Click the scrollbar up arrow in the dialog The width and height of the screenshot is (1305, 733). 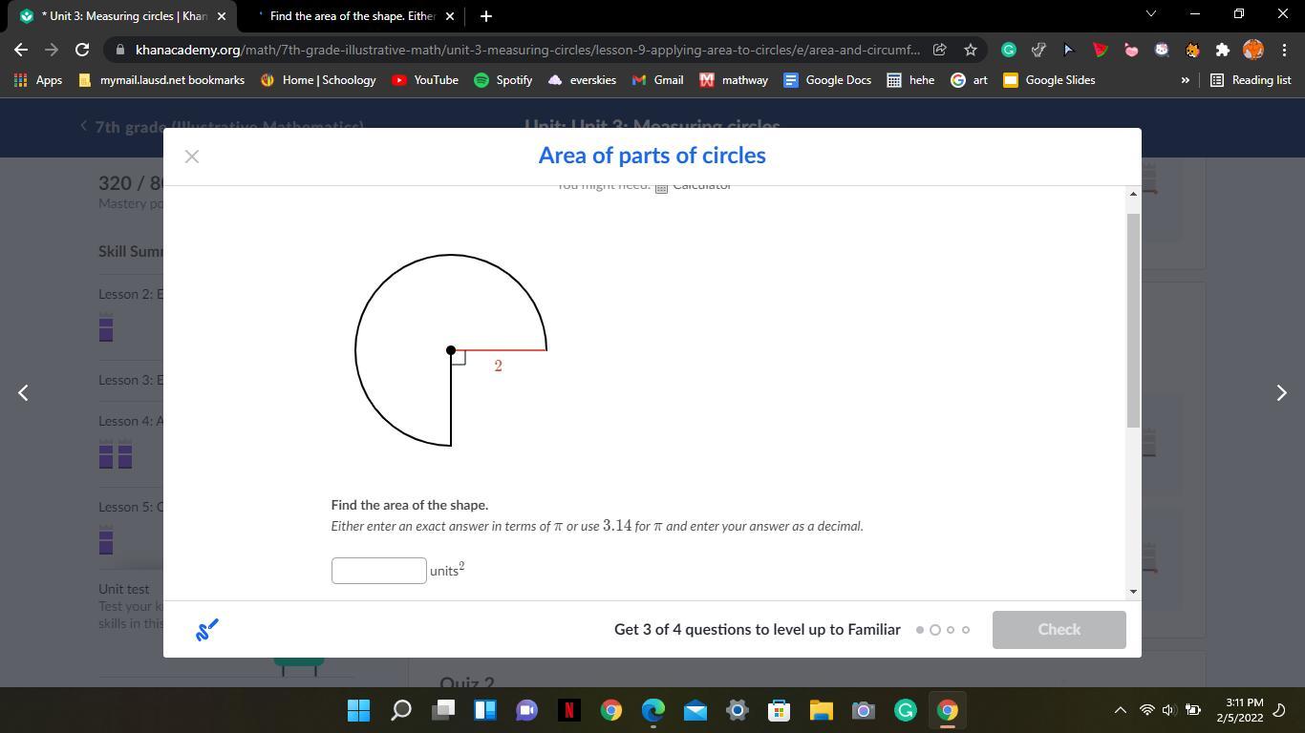pos(1133,194)
